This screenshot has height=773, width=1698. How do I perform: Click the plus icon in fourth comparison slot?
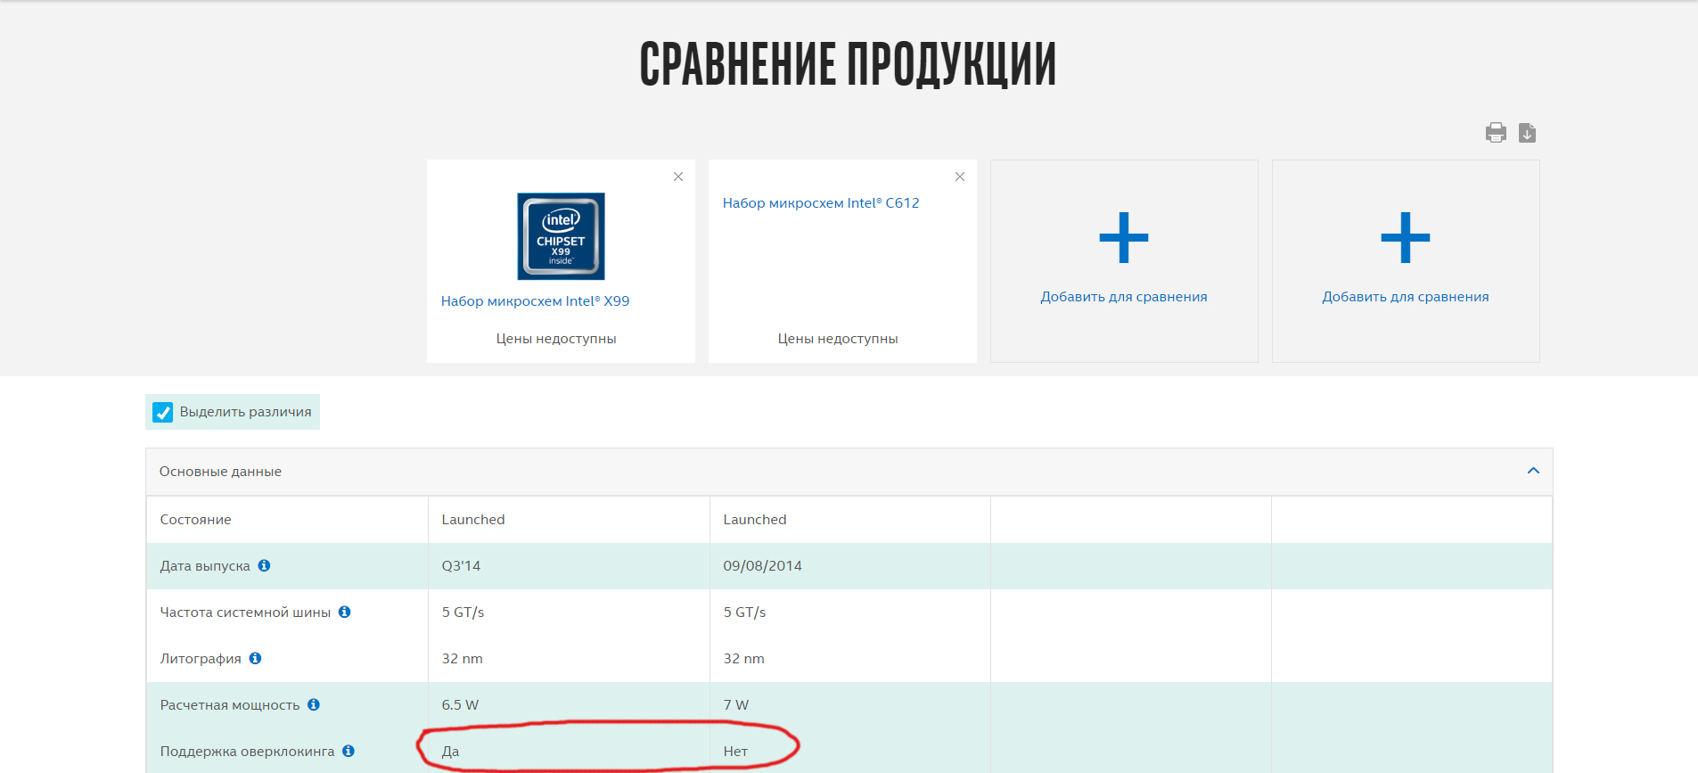point(1406,238)
